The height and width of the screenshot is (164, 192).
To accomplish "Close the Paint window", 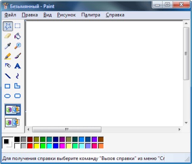I will (x=181, y=5).
